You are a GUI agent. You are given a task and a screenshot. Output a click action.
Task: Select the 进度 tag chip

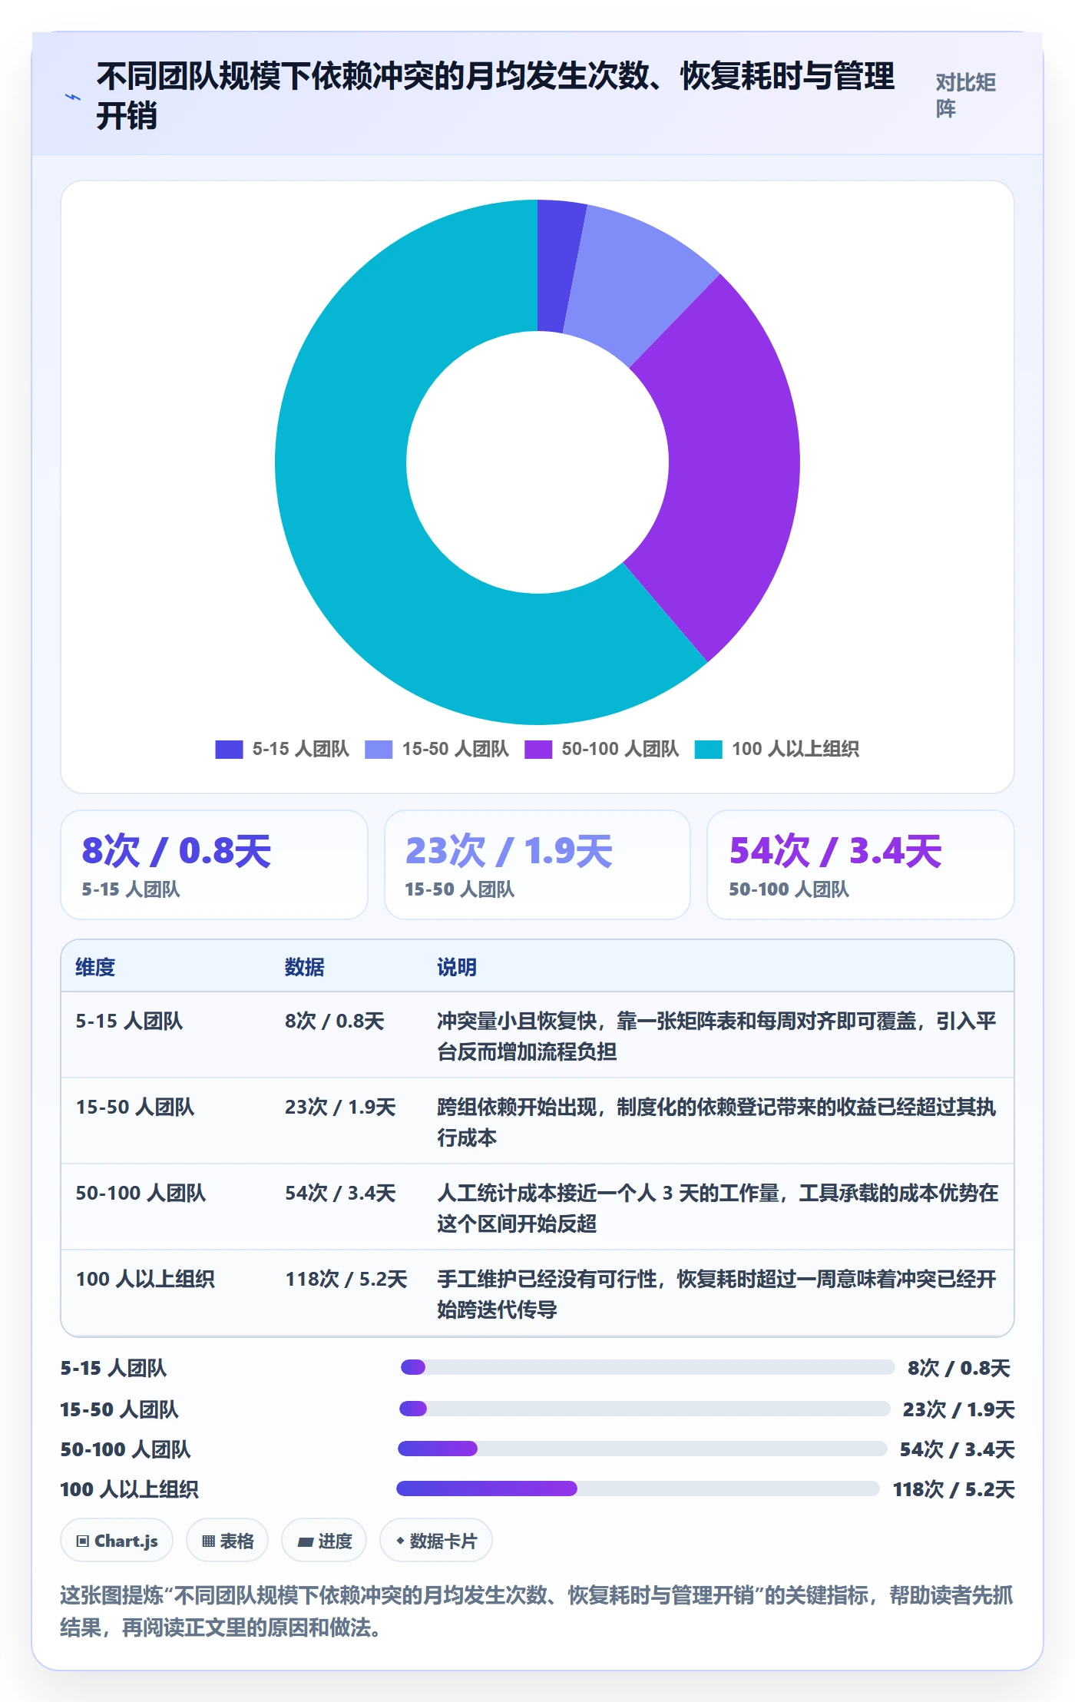coord(324,1541)
